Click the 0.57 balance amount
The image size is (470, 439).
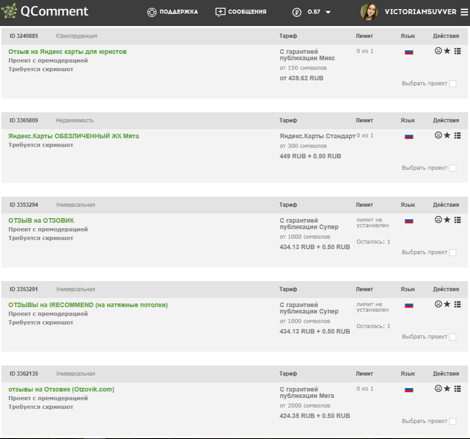coord(314,12)
